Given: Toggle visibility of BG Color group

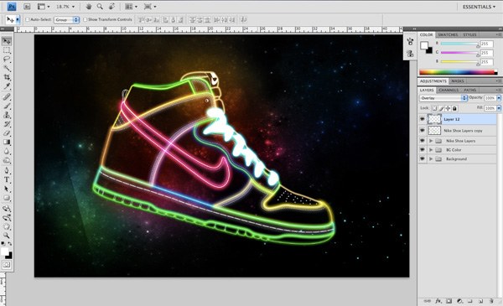Looking at the screenshot, I should pyautogui.click(x=423, y=150).
